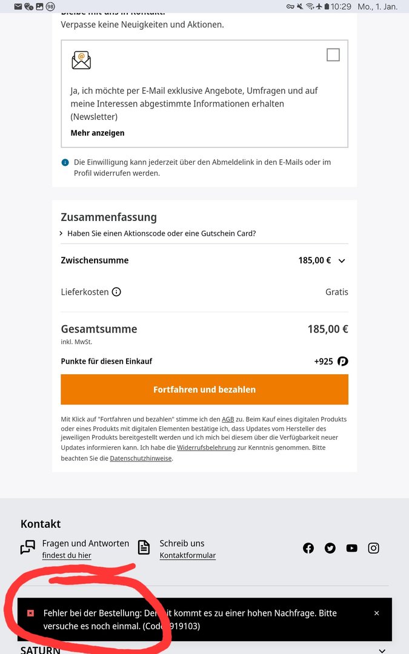
Task: Open the Instagram social icon
Action: click(374, 548)
